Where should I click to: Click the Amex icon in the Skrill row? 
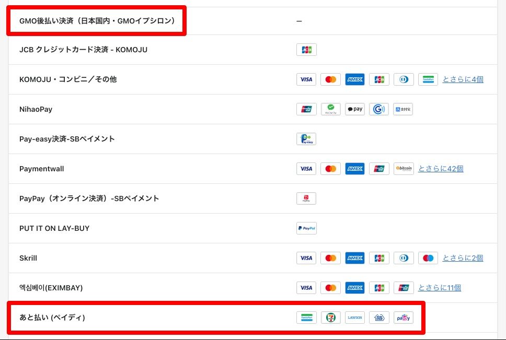(354, 258)
